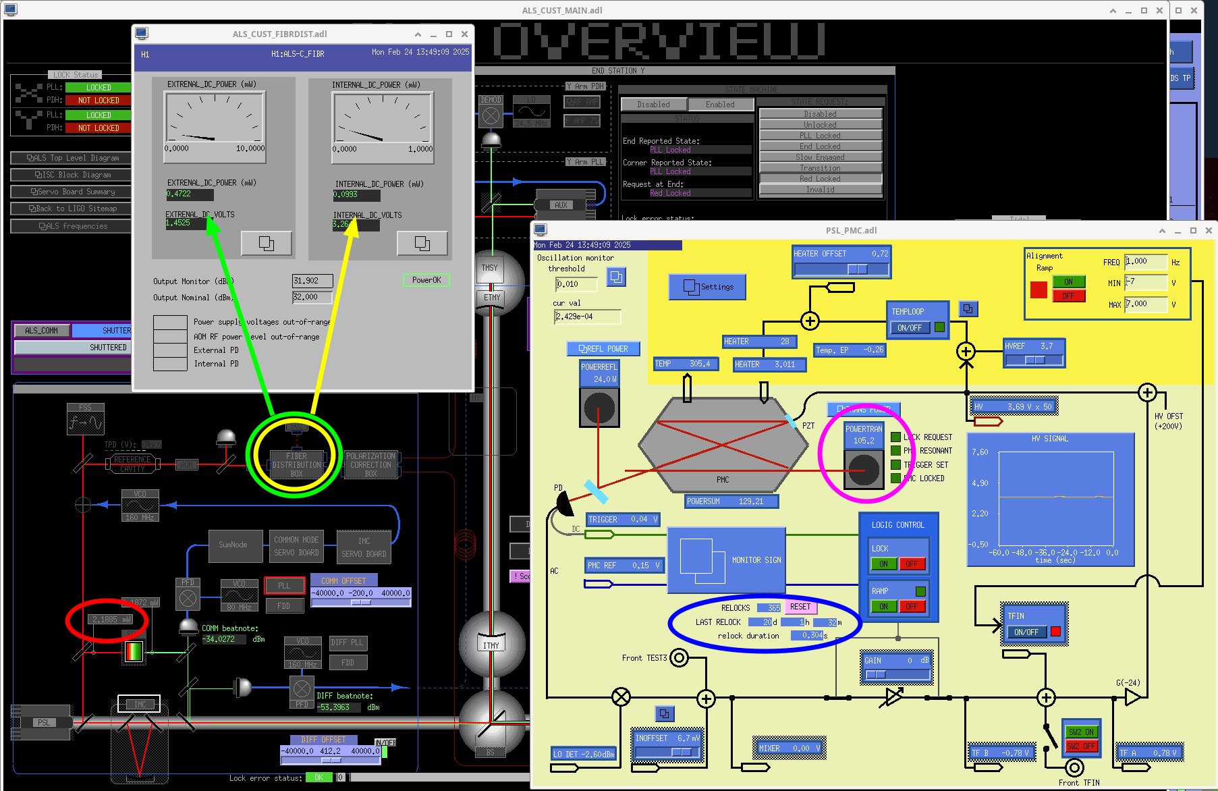Edit Alignment FREQ value field
The height and width of the screenshot is (791, 1218).
1146,262
